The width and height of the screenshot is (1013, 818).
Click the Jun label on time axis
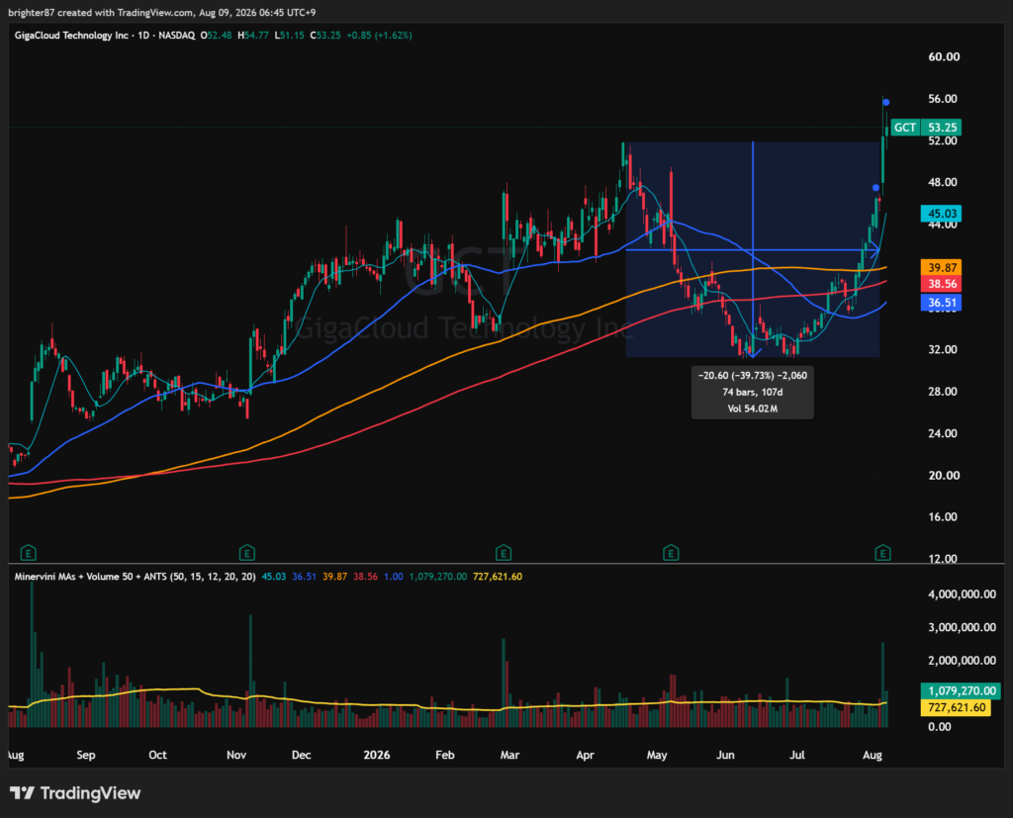tap(725, 755)
